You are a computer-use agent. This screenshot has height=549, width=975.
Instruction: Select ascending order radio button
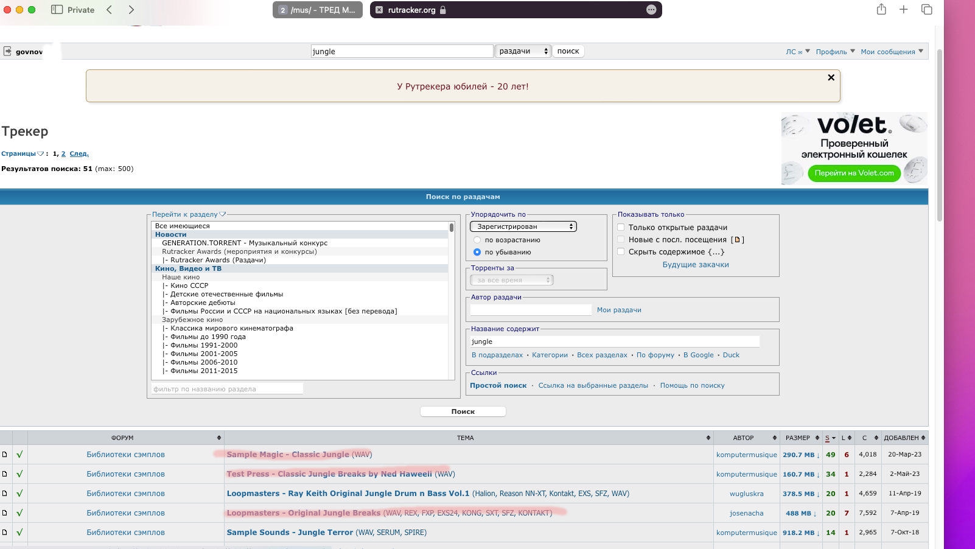coord(477,240)
